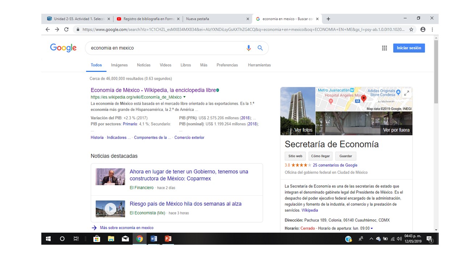Switch to the Imágenes tab
Viewport: 464px width, 261px height.
point(119,65)
